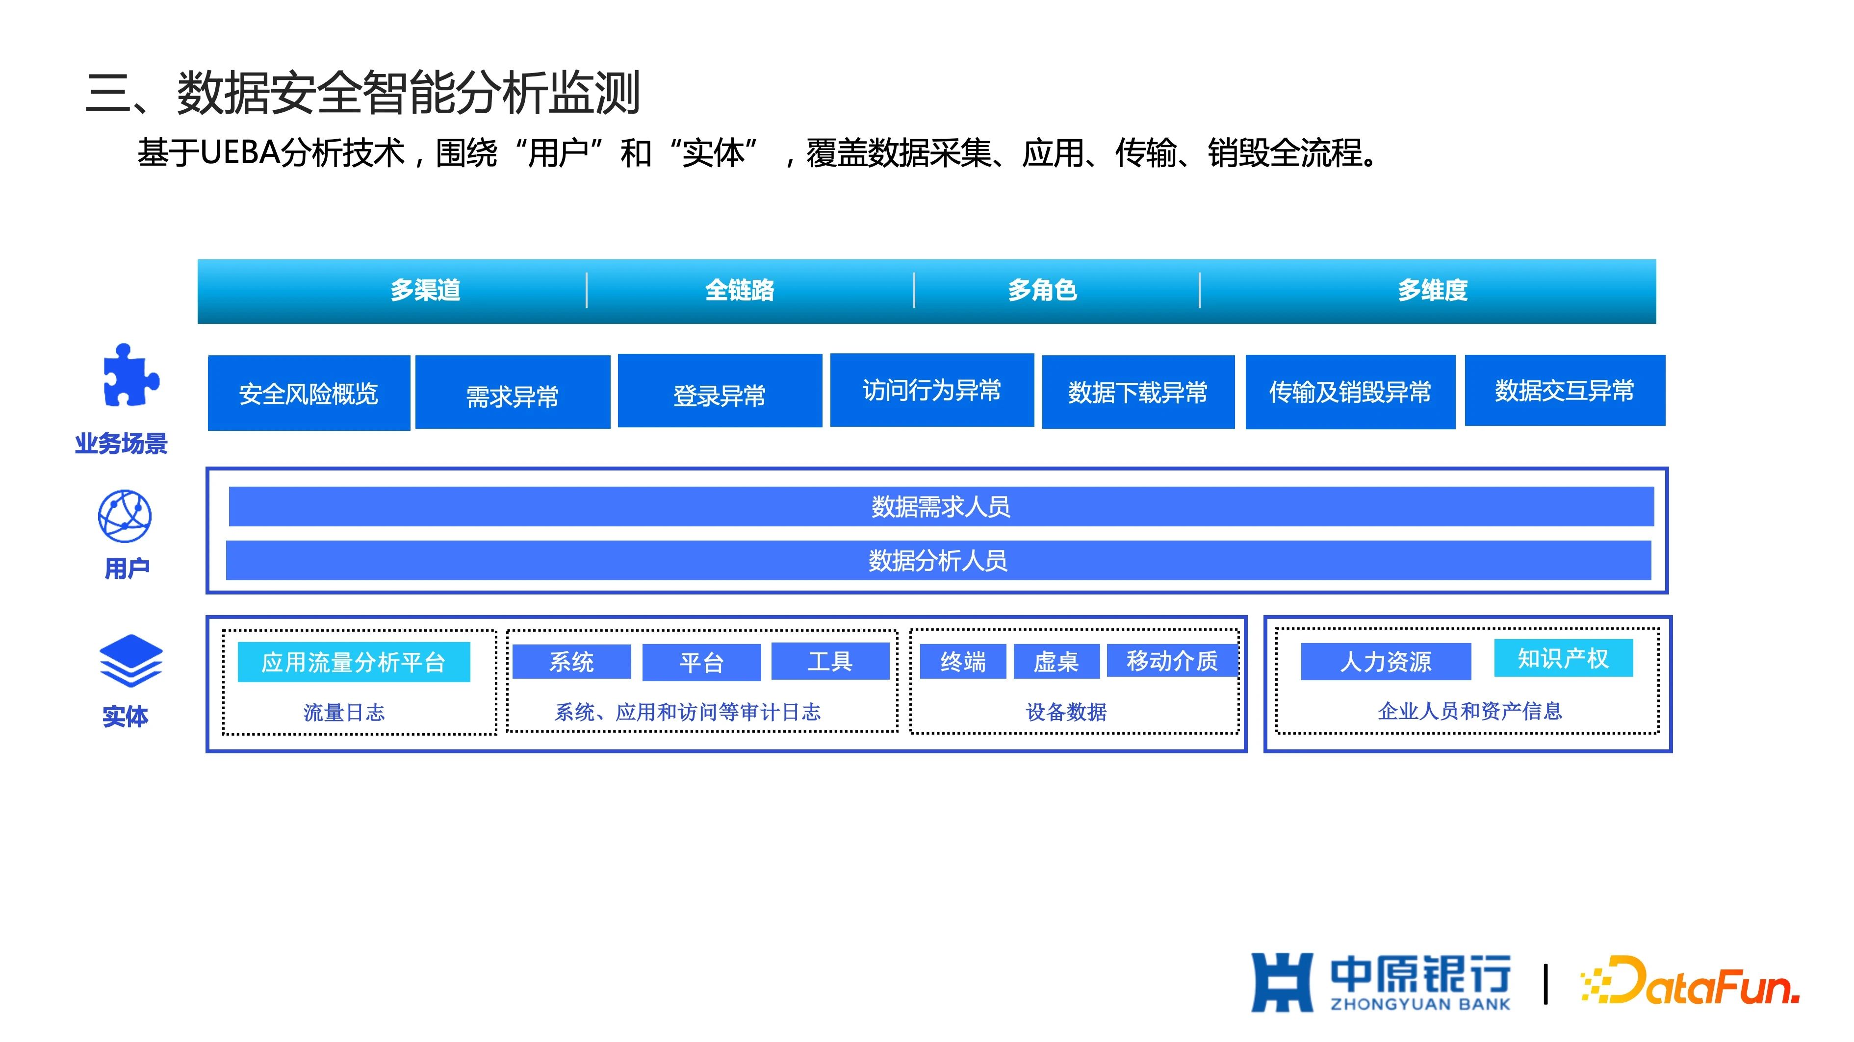Click the 传输及销毁异常 box
Screen dimensions: 1854x1042
[x=1350, y=392]
